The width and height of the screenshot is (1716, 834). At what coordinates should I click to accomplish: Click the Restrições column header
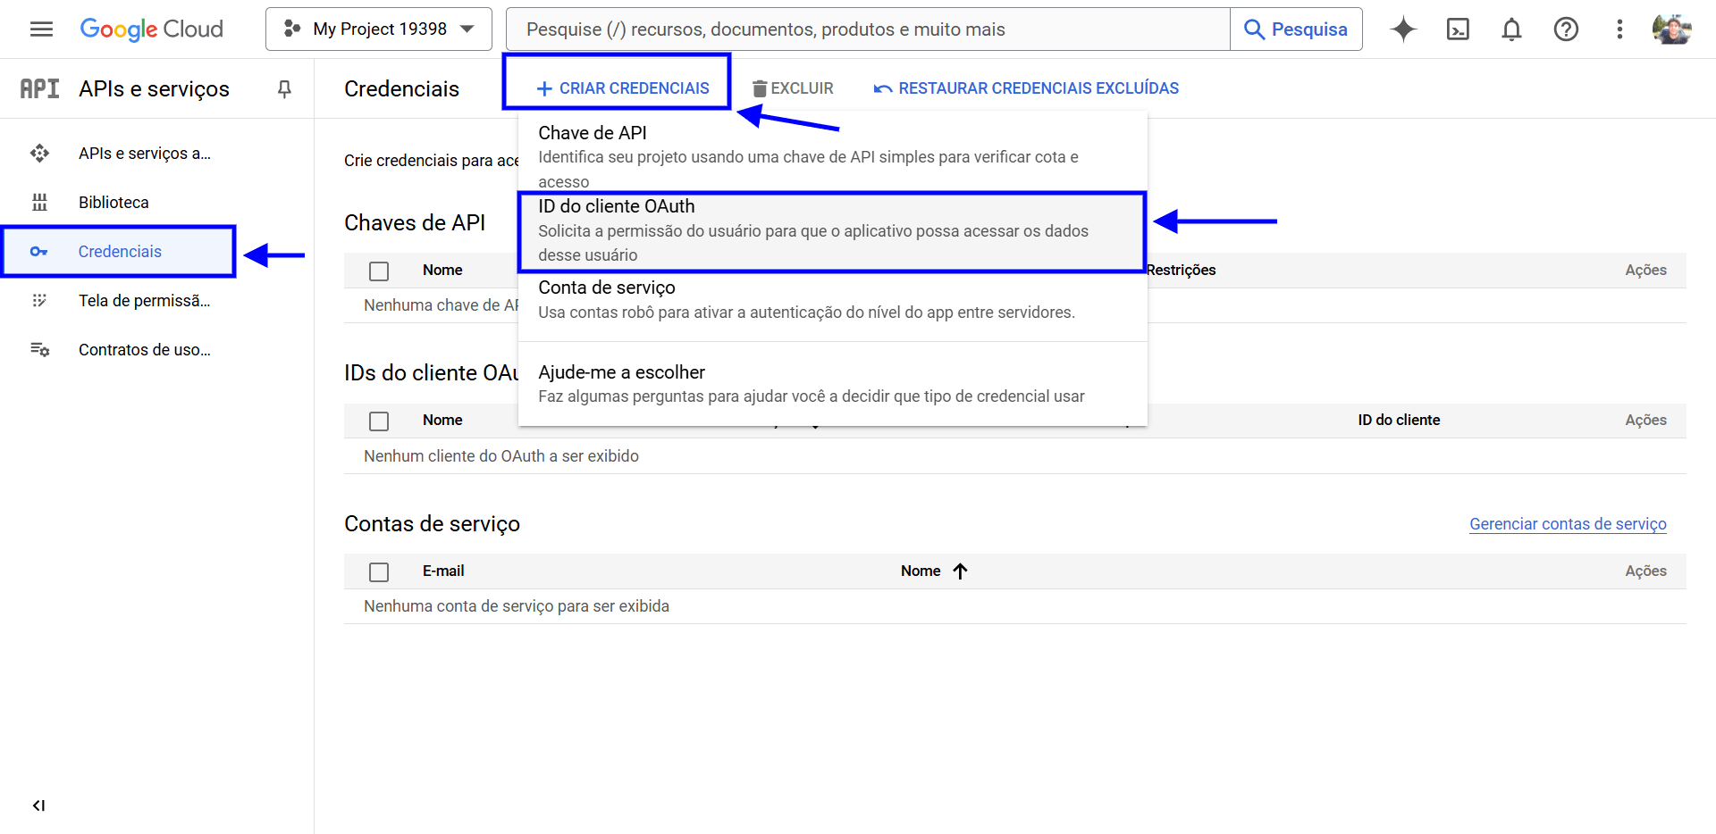click(x=1181, y=271)
